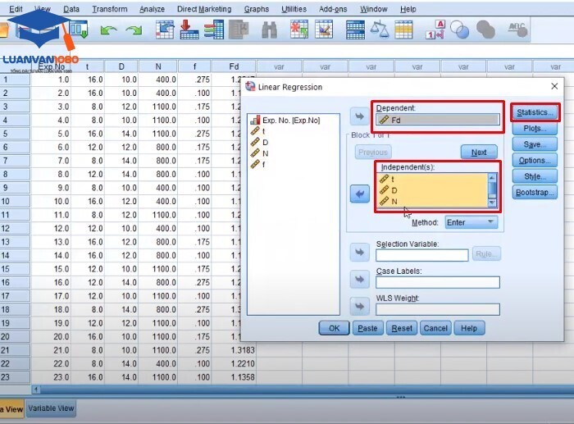Click the blue arrow beside the Independent(s) list
The image size is (574, 424).
click(358, 194)
